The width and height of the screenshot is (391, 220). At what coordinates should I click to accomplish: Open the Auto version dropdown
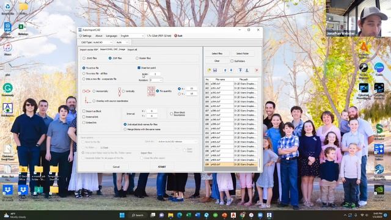pos(122,42)
